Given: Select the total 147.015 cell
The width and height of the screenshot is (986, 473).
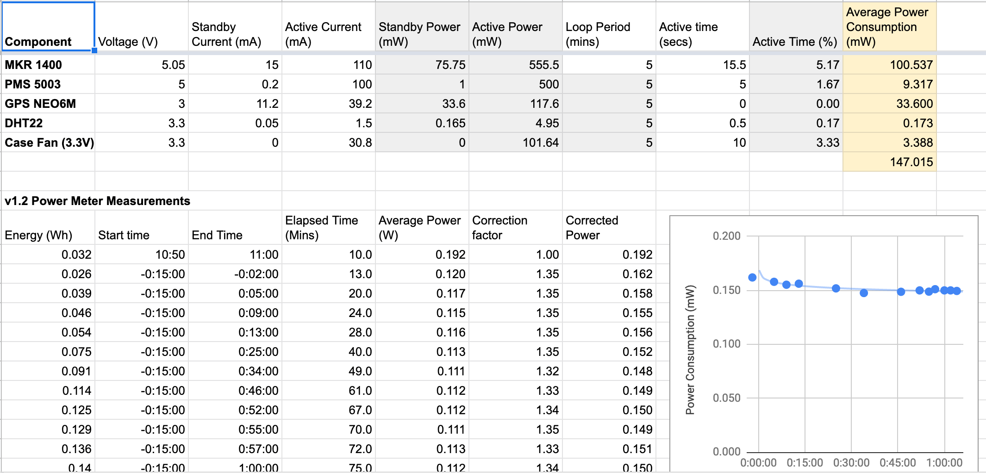Looking at the screenshot, I should click(889, 162).
